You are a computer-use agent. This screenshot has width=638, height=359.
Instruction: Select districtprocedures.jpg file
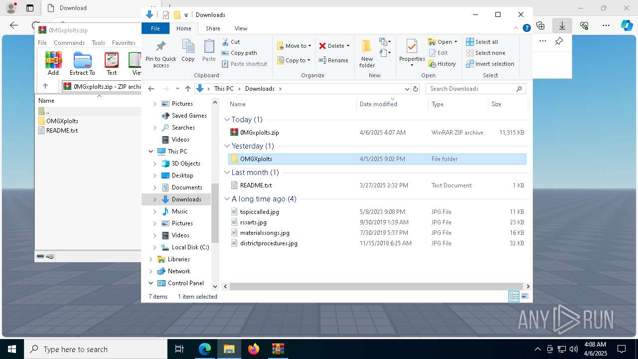(377, 243)
